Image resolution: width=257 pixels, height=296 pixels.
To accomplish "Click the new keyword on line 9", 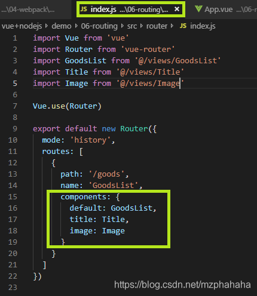I will click(x=109, y=129).
